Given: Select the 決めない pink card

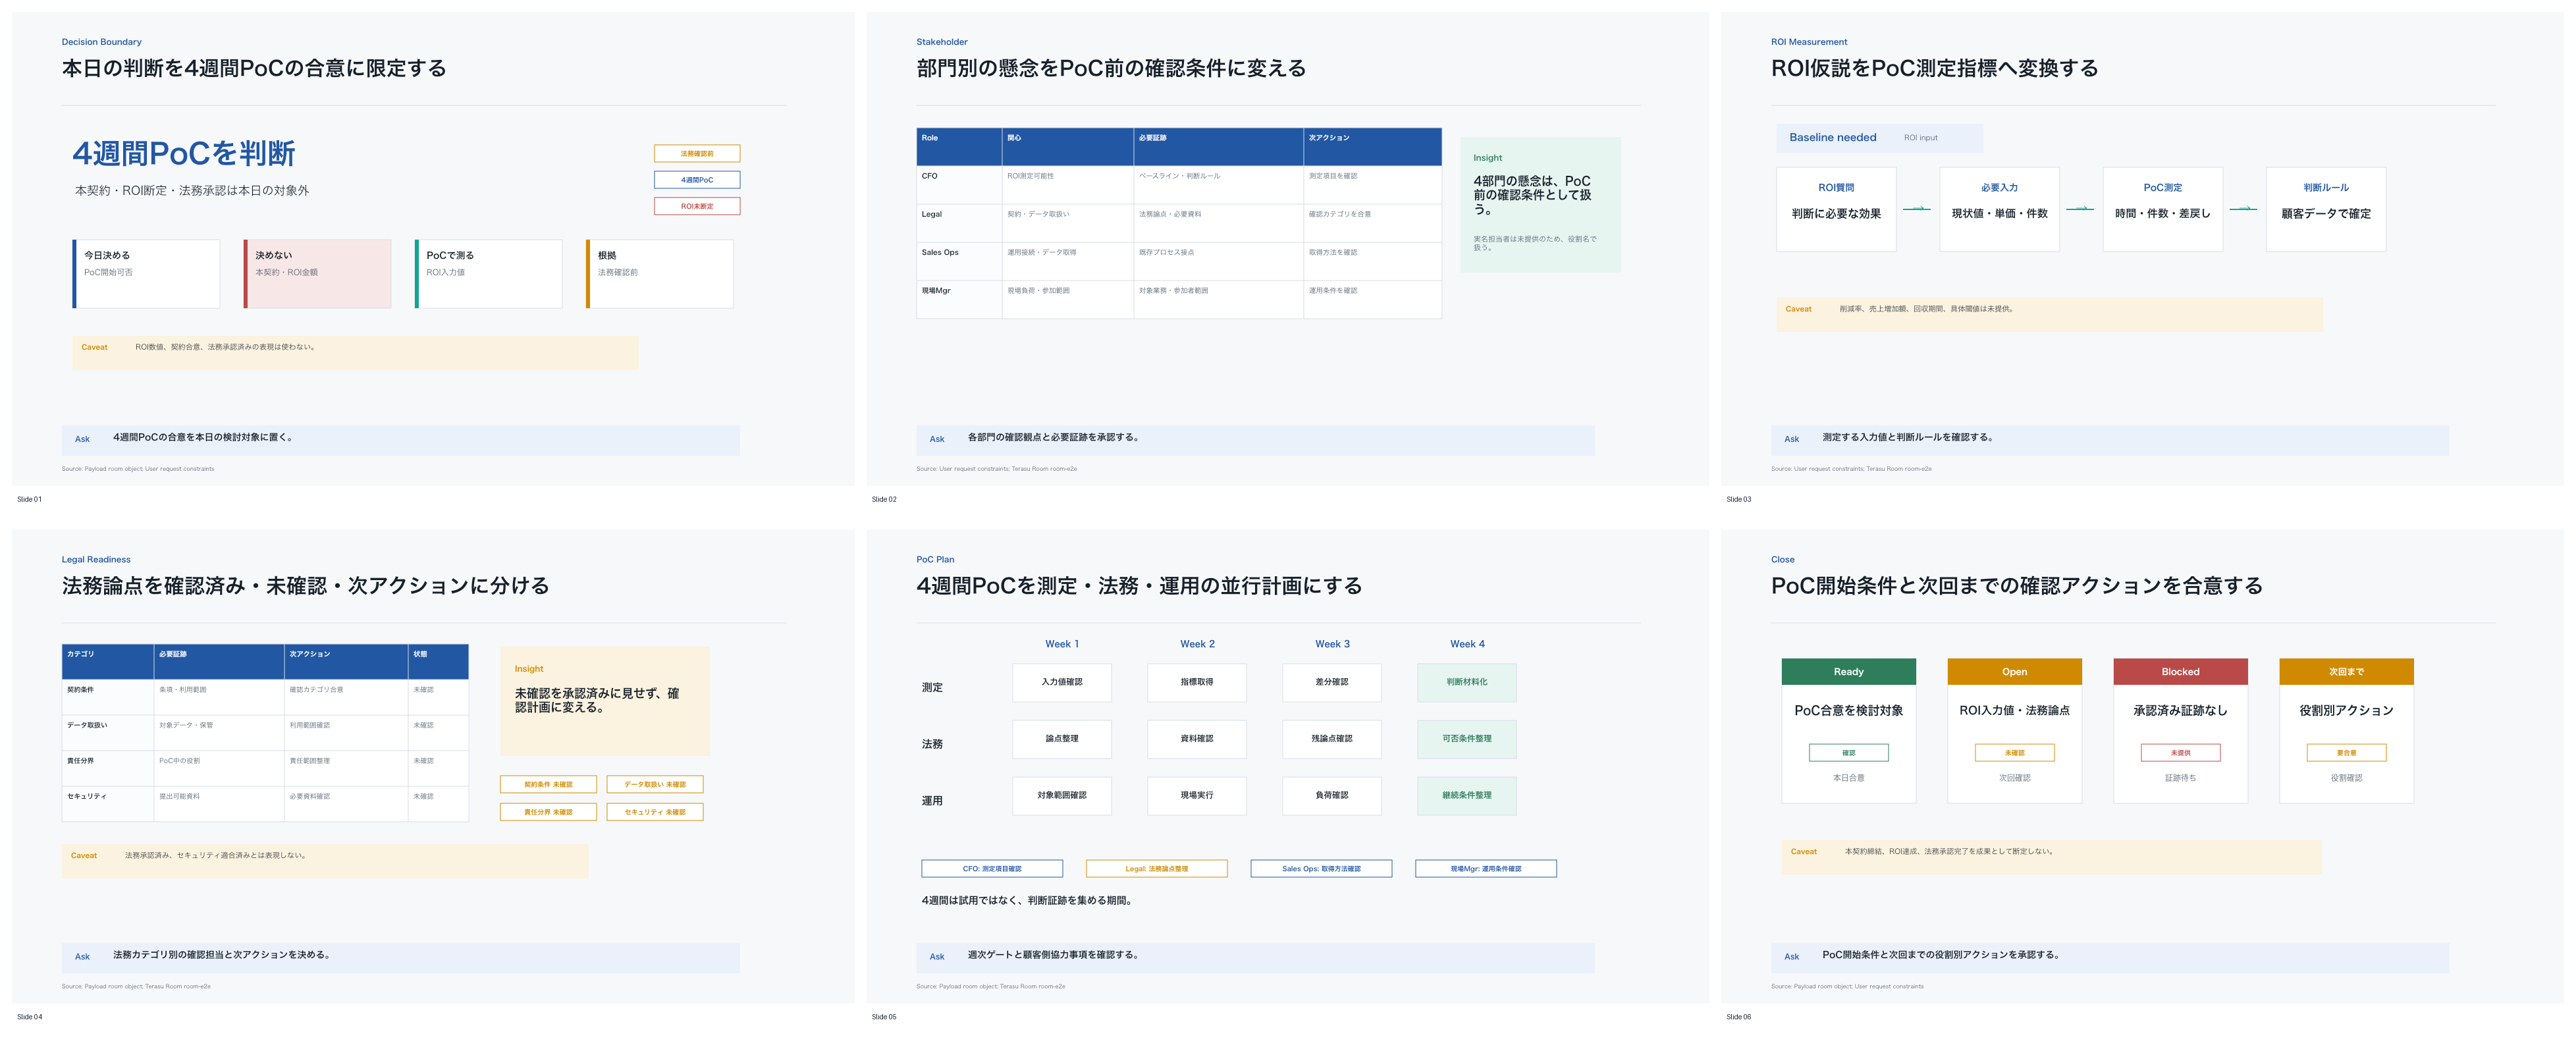Looking at the screenshot, I should click(x=317, y=273).
